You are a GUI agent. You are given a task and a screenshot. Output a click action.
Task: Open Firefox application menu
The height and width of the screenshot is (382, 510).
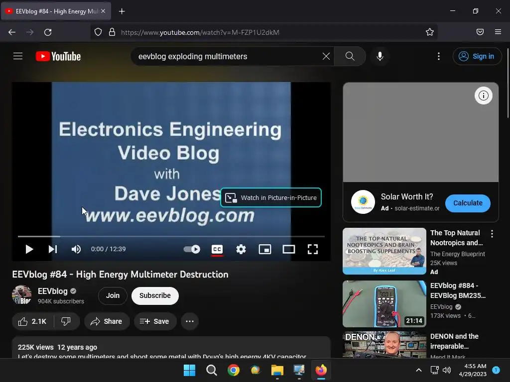tap(498, 32)
